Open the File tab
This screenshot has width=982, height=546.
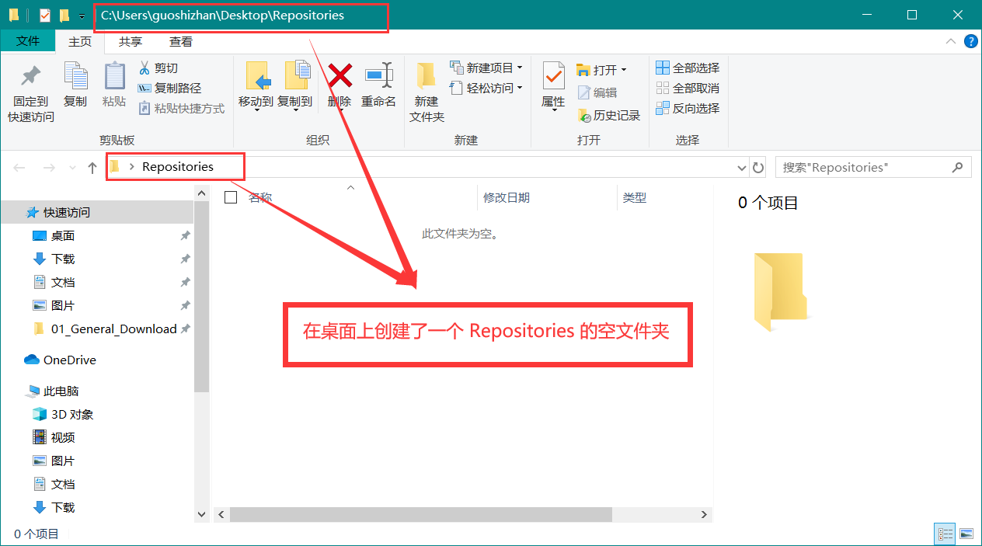coord(28,42)
